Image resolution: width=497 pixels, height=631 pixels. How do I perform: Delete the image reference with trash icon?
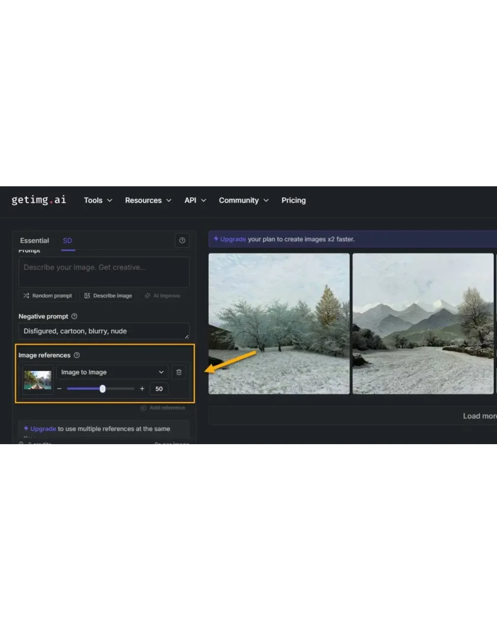click(179, 372)
